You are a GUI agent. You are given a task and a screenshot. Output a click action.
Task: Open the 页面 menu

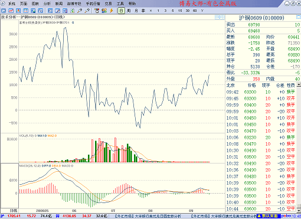(24, 4)
